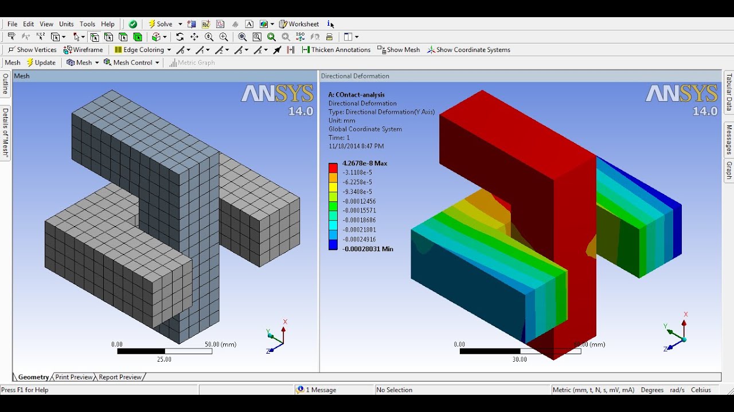Open the Messages side tab
The width and height of the screenshot is (734, 412).
729,141
